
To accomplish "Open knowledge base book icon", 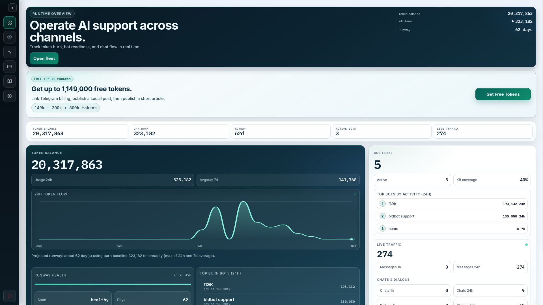I will click(10, 81).
